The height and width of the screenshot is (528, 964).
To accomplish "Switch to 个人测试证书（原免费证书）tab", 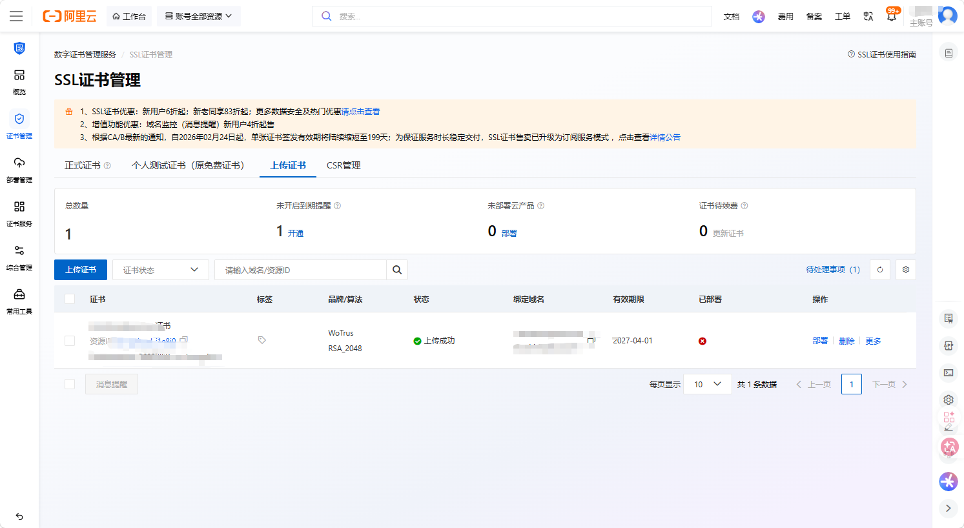I will point(188,165).
